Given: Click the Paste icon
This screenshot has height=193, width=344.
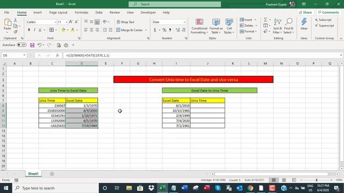Looking at the screenshot, I should (7, 23).
